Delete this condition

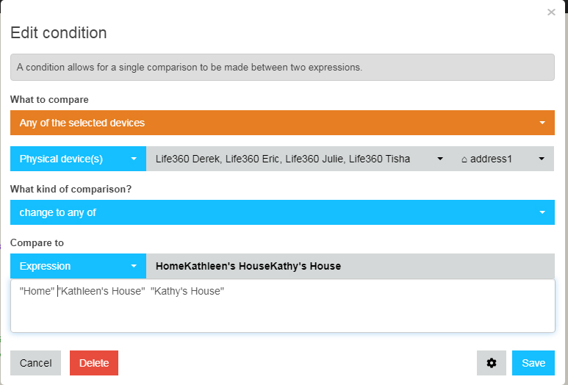94,363
